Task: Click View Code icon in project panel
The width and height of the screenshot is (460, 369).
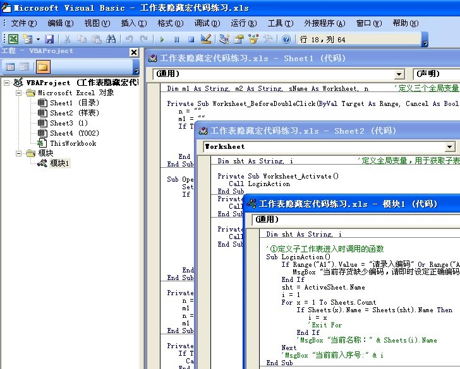Action: [10, 67]
